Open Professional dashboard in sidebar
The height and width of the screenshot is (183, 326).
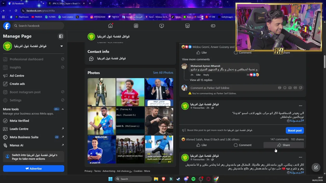pyautogui.click(x=34, y=59)
